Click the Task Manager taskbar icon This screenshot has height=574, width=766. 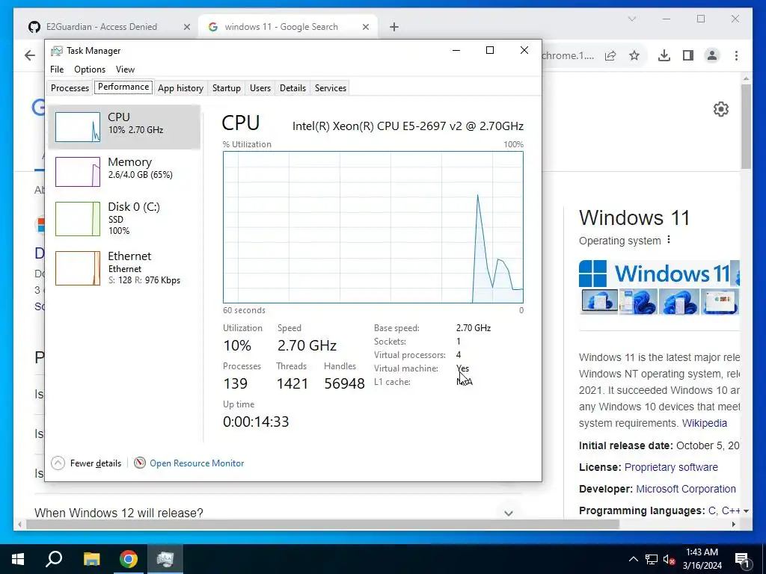pos(165,559)
